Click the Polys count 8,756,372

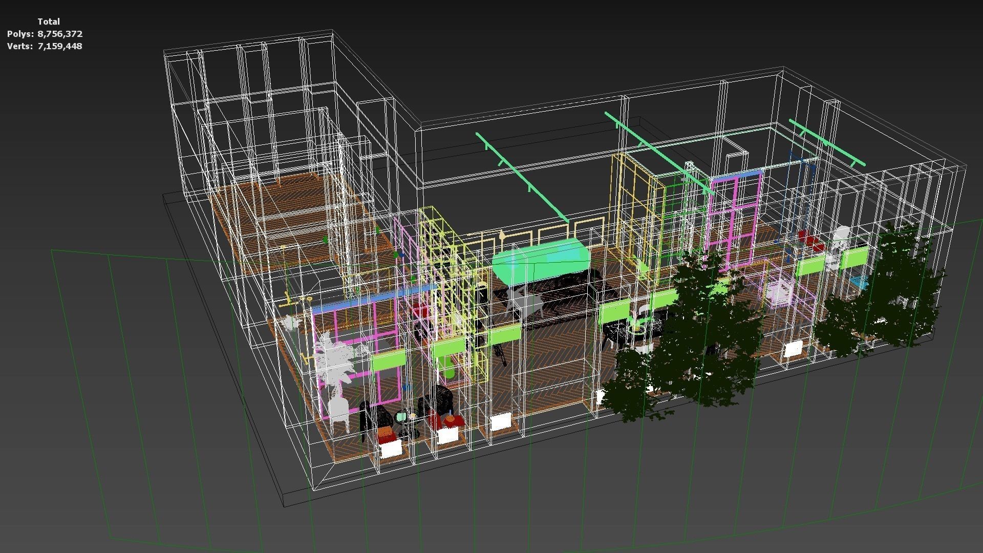tap(60, 34)
